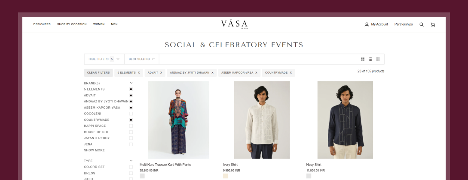The image size is (468, 180).
Task: Open the Best Selling sort dropdown
Action: tap(141, 59)
